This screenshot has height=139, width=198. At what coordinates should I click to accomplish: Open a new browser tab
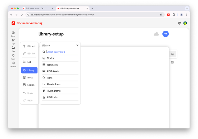click(x=92, y=8)
